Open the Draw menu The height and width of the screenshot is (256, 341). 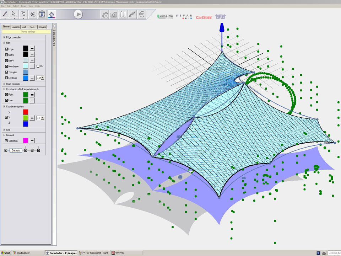tap(23, 6)
